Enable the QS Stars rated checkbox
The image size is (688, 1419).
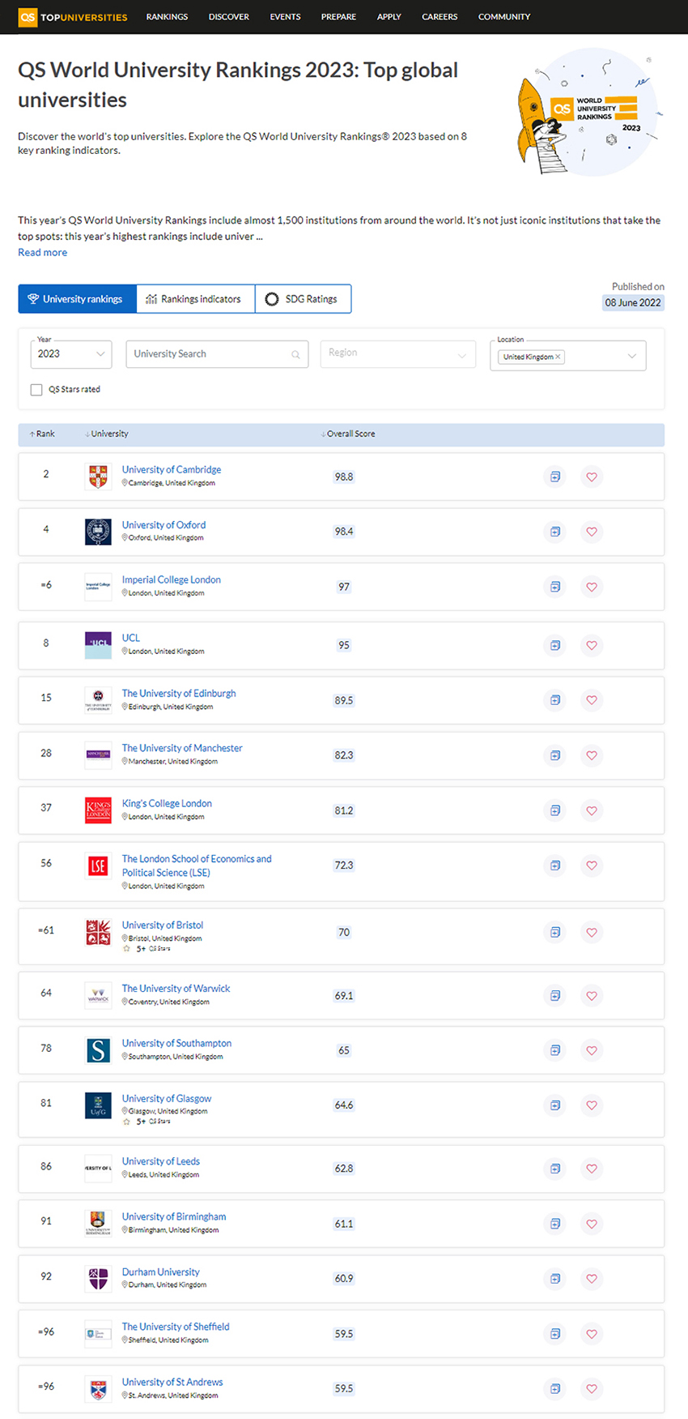pos(36,390)
